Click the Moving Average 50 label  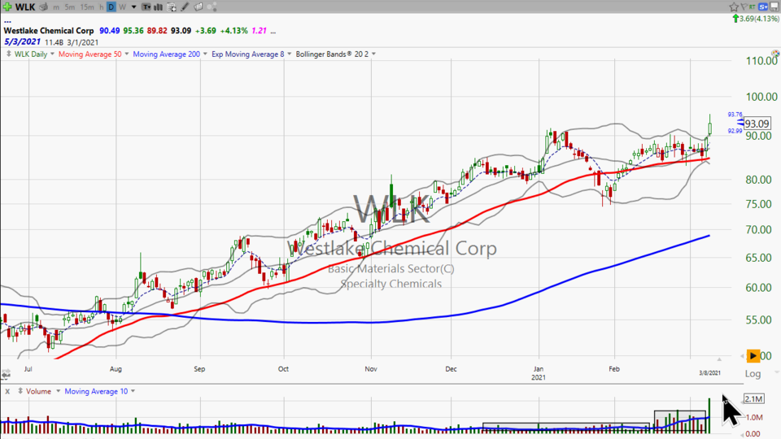tap(89, 54)
